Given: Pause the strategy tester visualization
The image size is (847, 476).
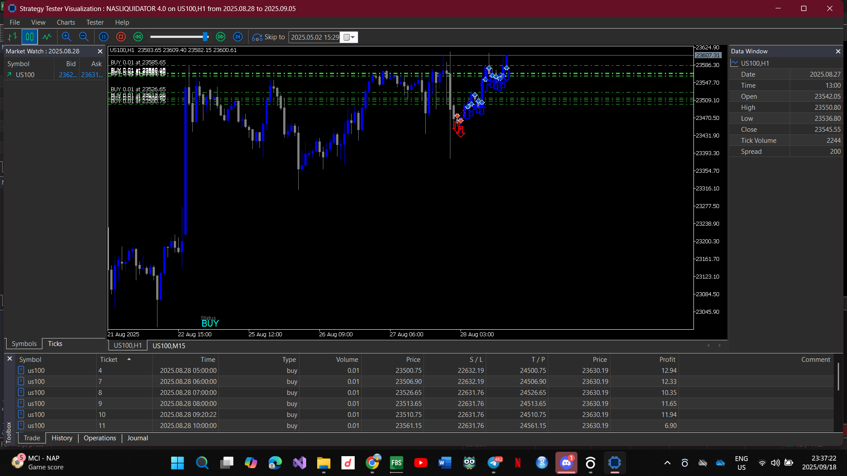Looking at the screenshot, I should pyautogui.click(x=104, y=37).
